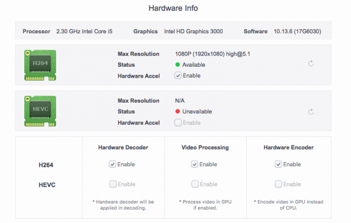Click the 1080P (1920x1080) high@5.1 value
The image size is (351, 223).
click(x=213, y=54)
